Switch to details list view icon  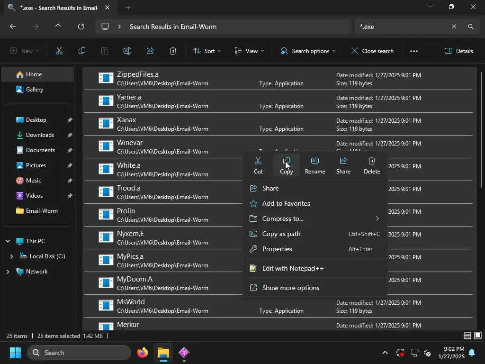(x=467, y=336)
